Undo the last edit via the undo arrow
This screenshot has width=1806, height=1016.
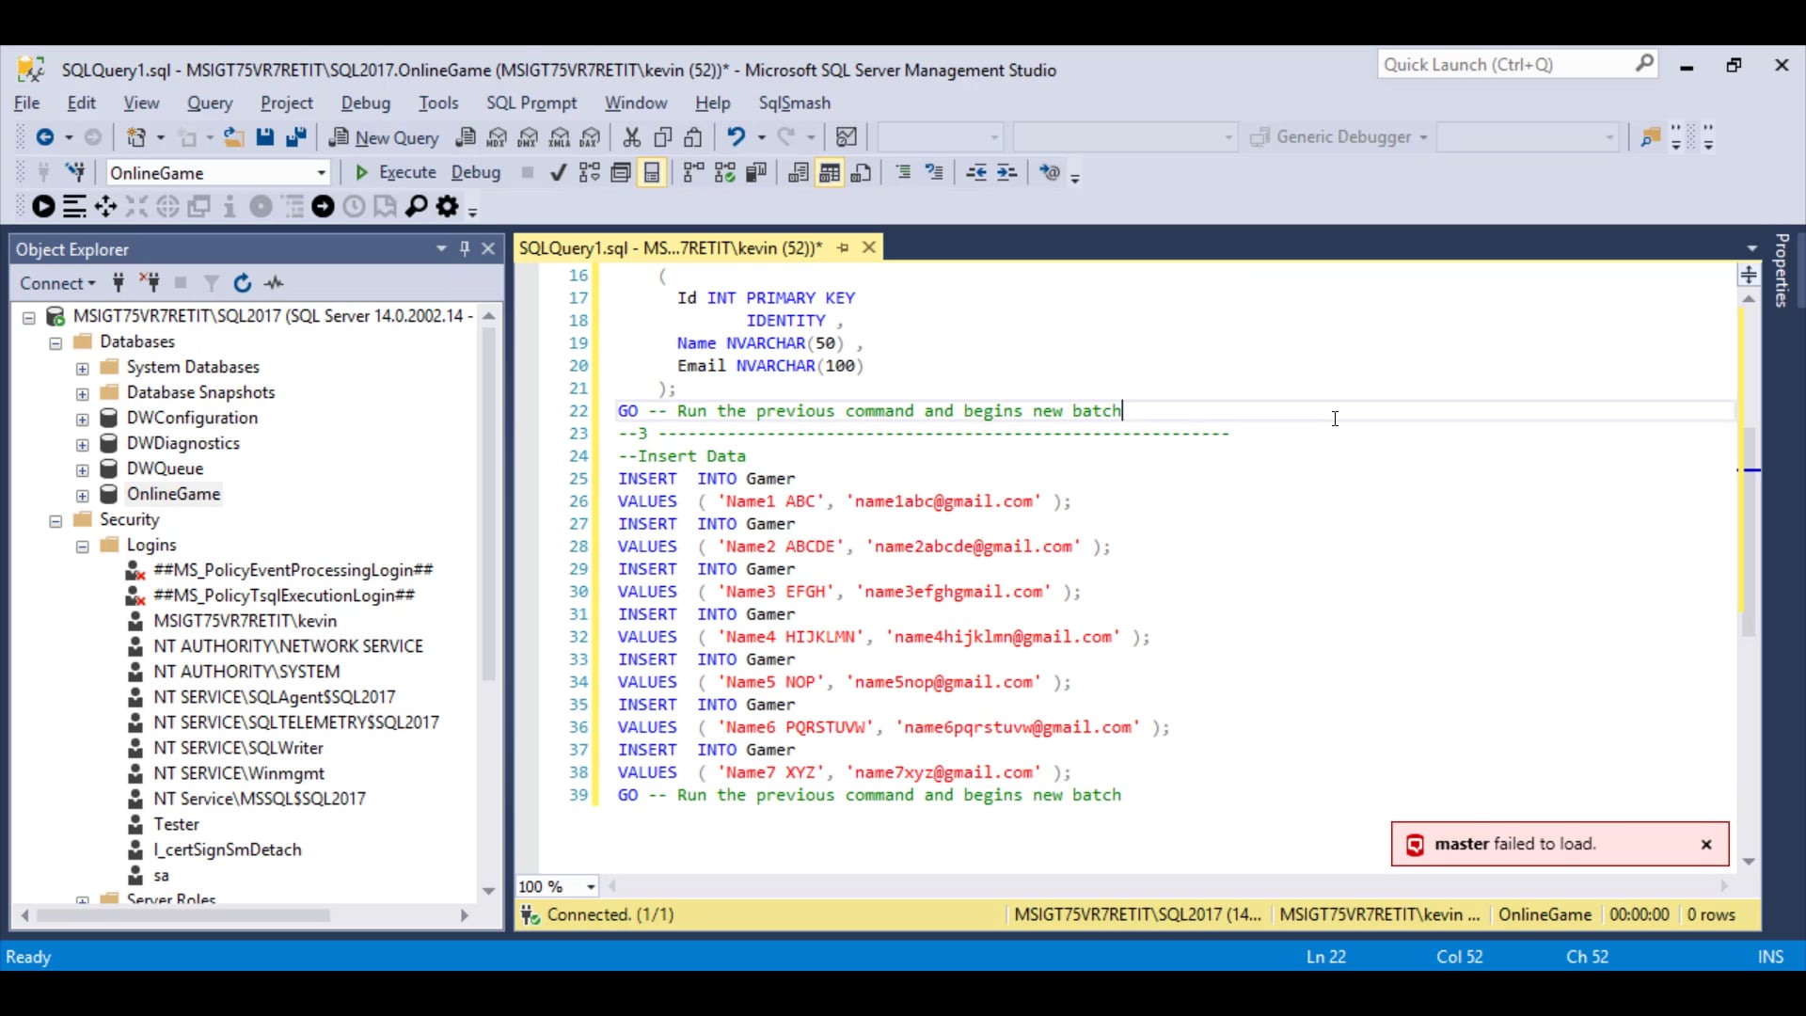pos(737,137)
